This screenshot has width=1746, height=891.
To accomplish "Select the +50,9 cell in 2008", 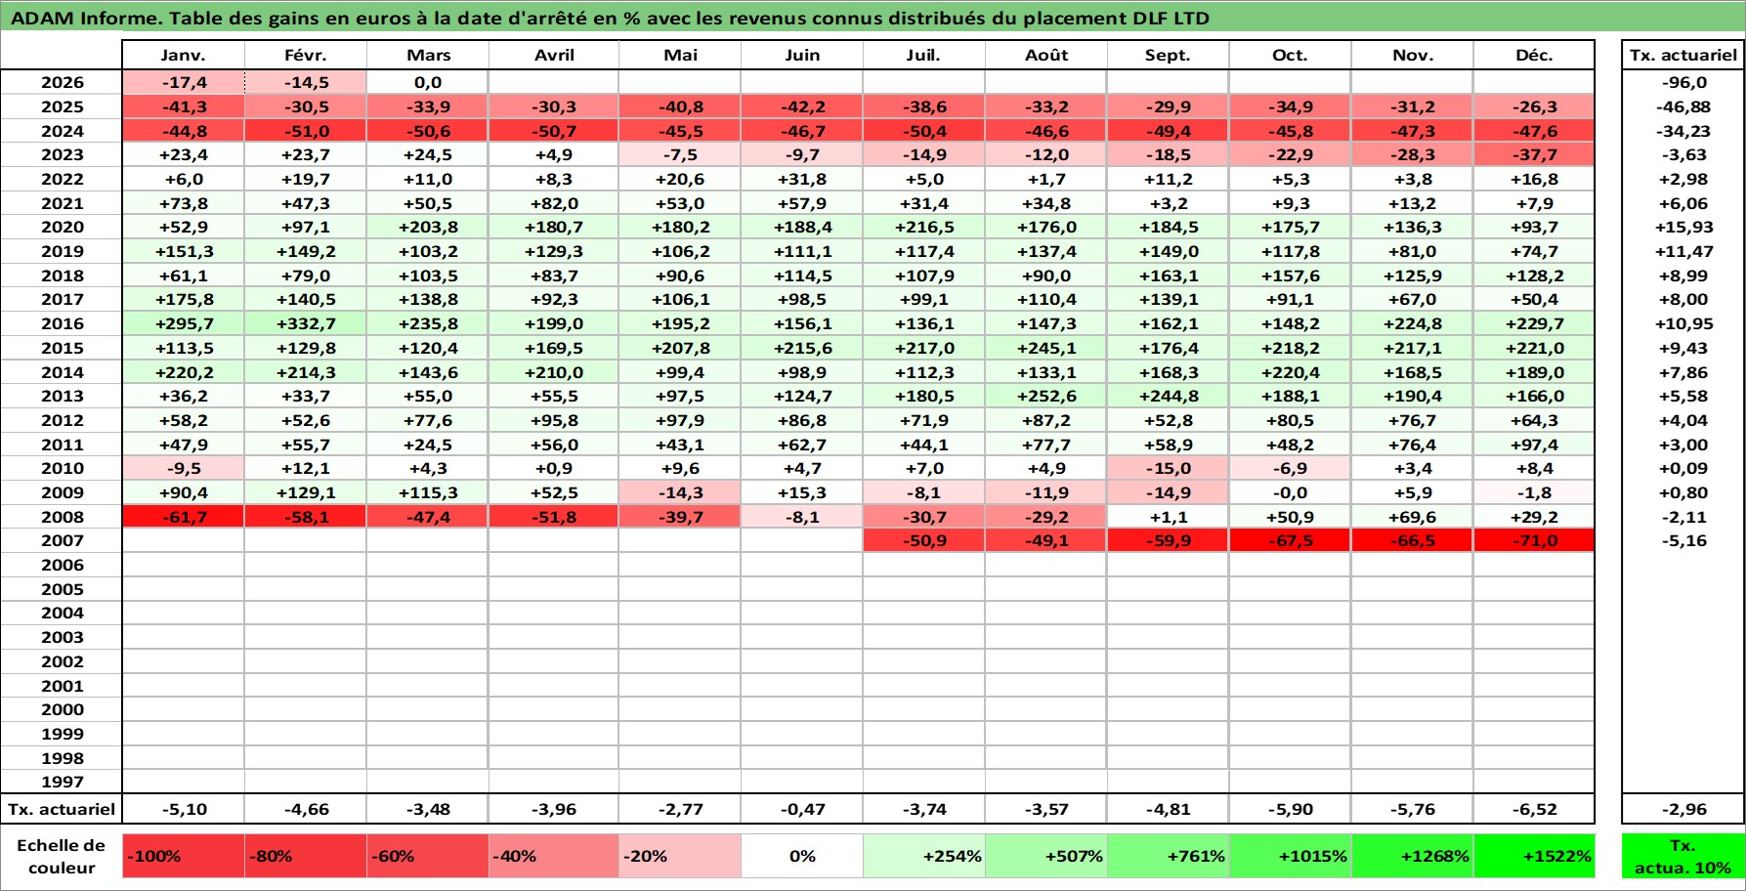I will pyautogui.click(x=1290, y=517).
